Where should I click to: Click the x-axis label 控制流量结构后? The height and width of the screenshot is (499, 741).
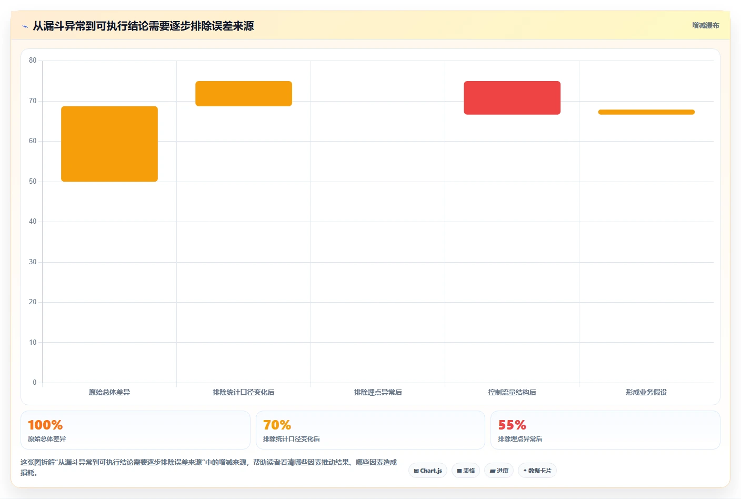512,392
